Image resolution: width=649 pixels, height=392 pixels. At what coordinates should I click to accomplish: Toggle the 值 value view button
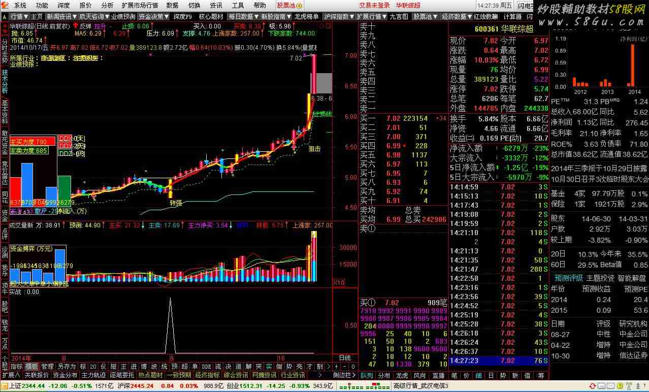tap(528, 375)
